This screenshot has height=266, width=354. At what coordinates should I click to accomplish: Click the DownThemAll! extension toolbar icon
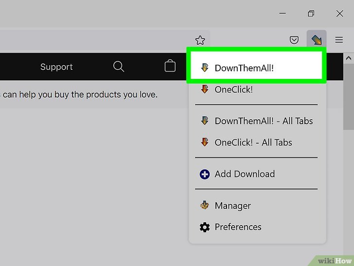click(317, 40)
